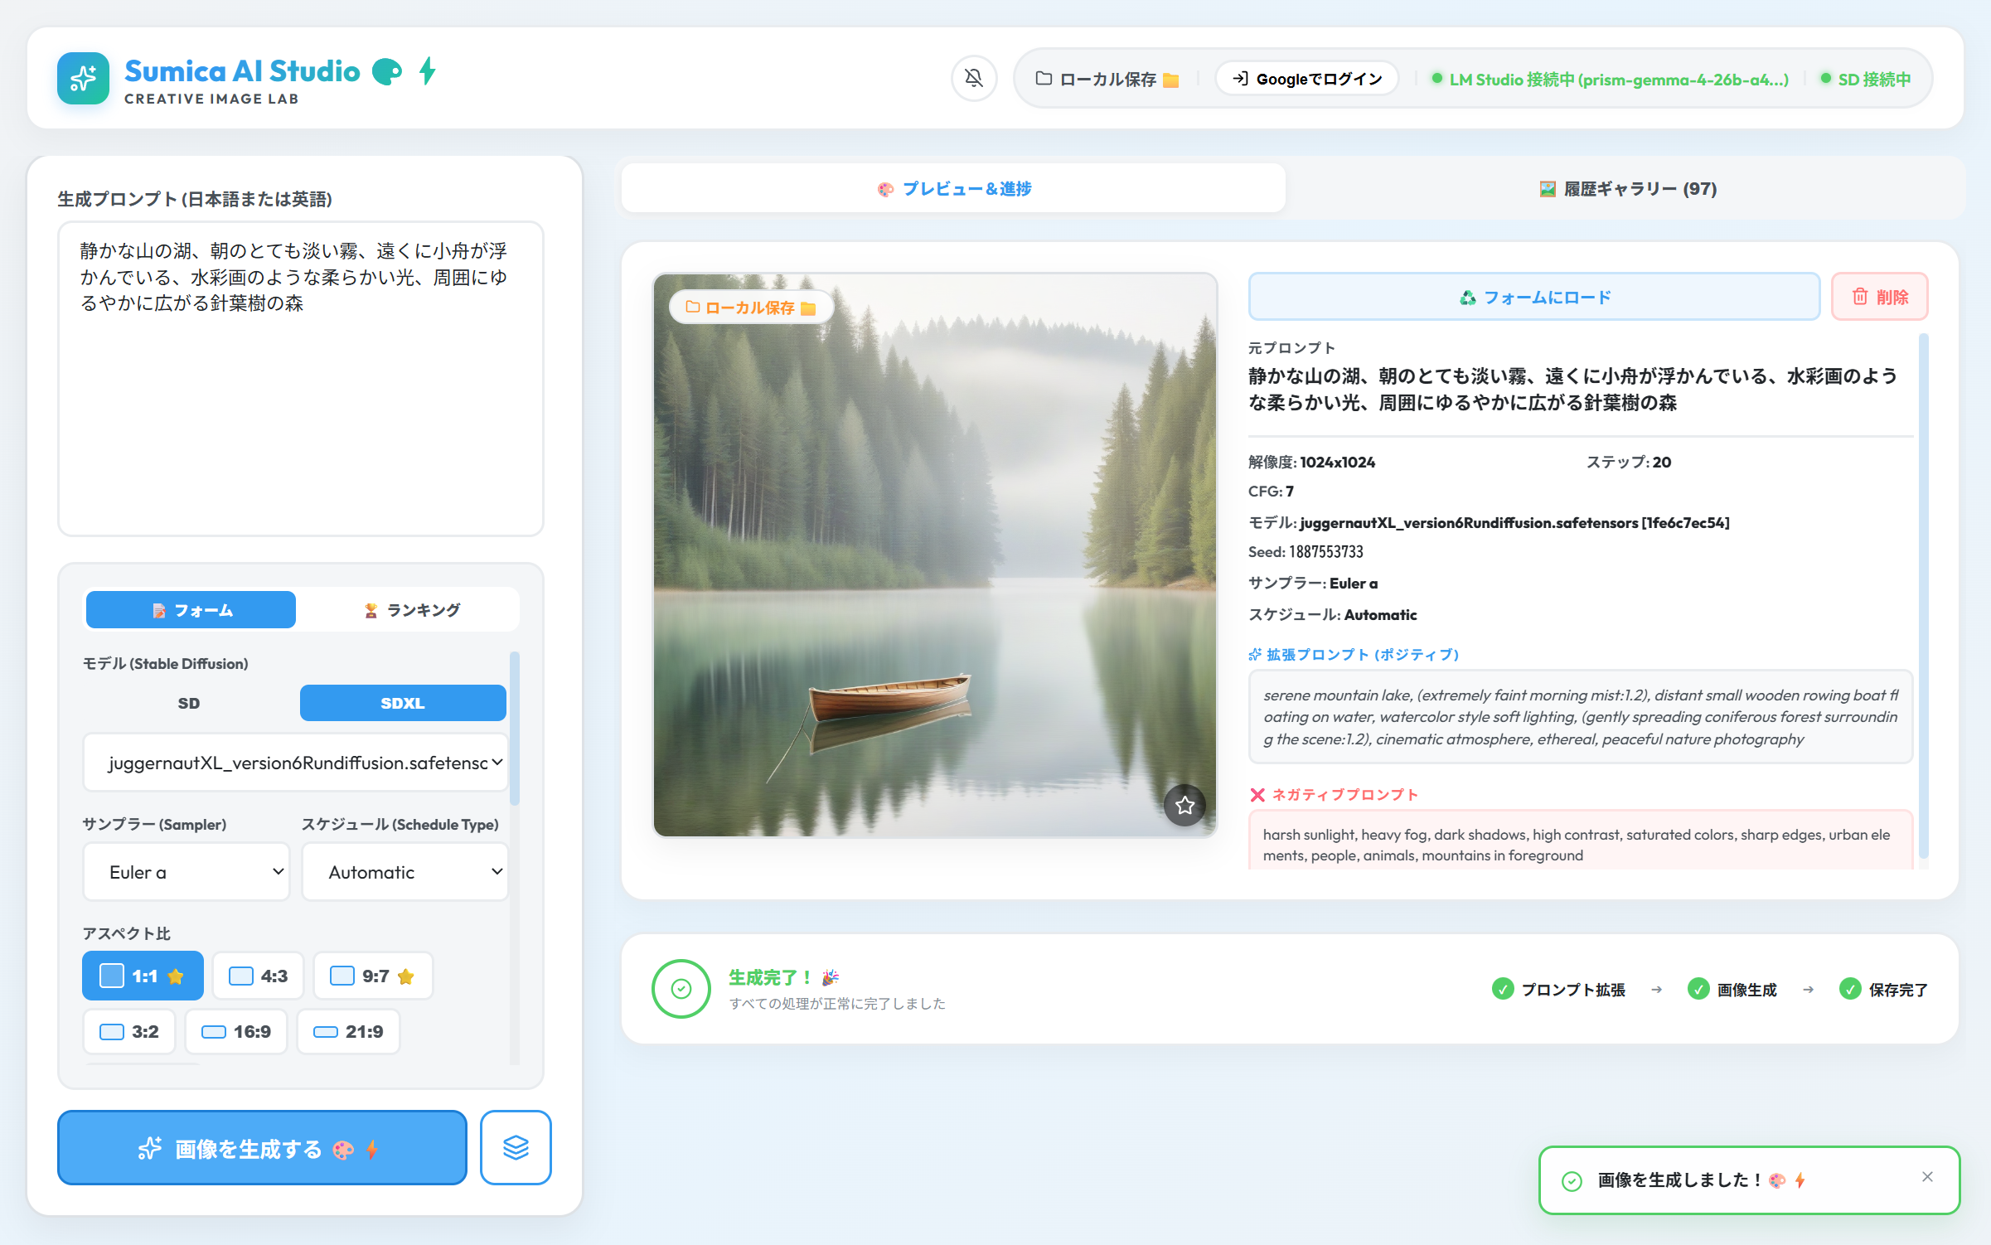1991x1245 pixels.
Task: Select the 1:1 aspect ratio
Action: [143, 976]
